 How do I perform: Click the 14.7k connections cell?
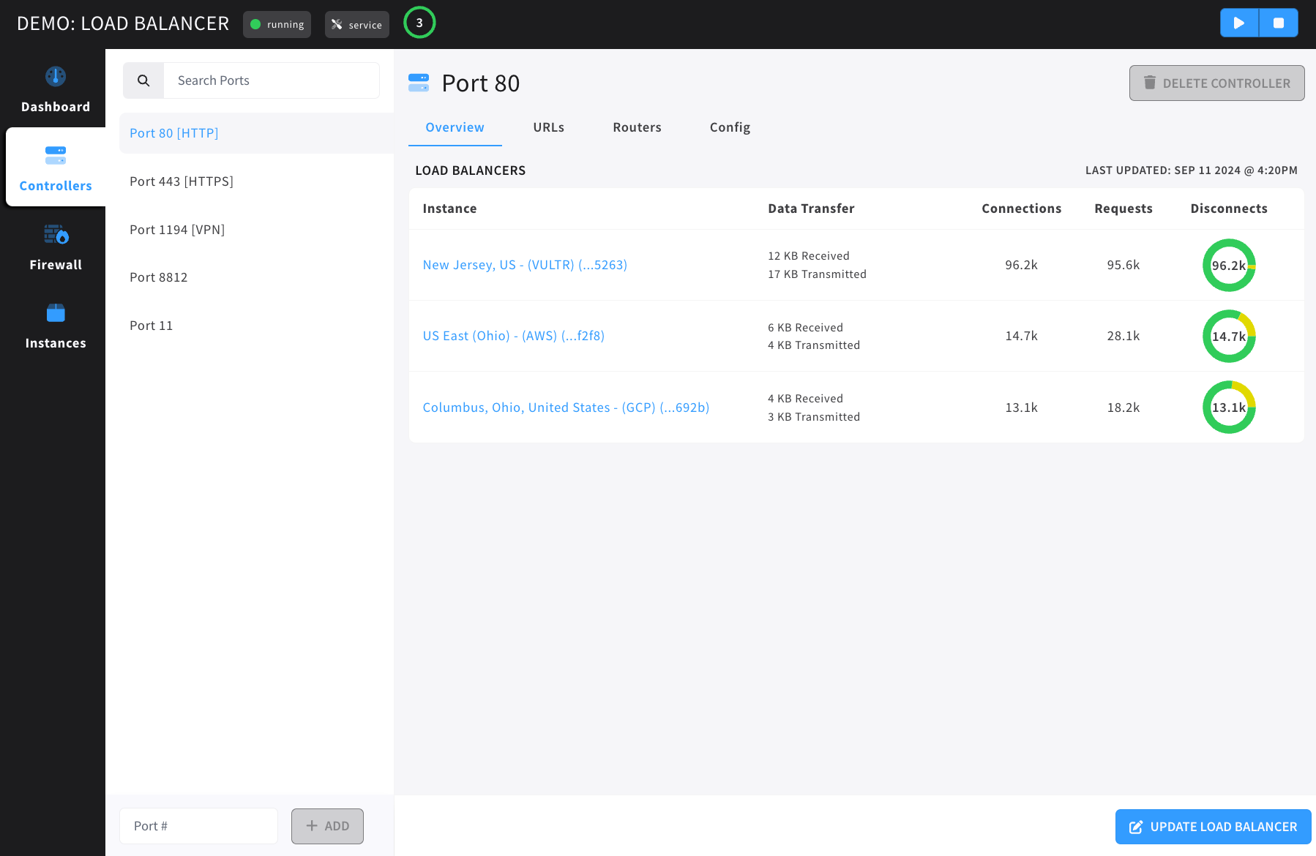click(1021, 336)
